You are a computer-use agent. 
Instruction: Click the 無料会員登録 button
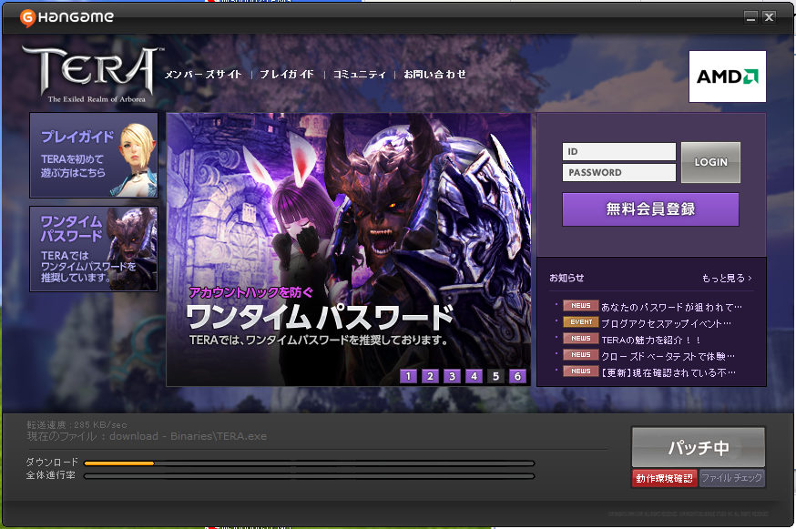point(650,209)
